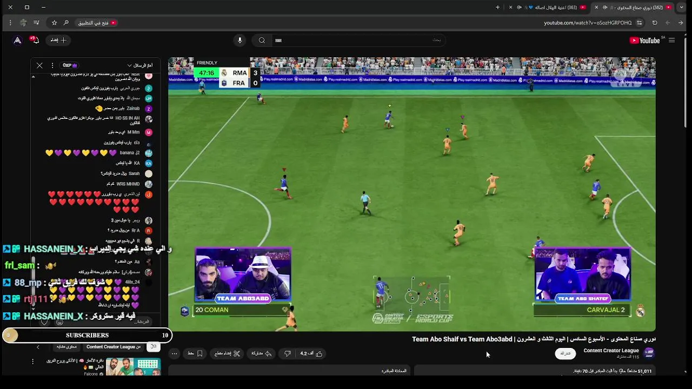The height and width of the screenshot is (389, 692).
Task: Share the video (مشاركة)
Action: click(x=262, y=353)
